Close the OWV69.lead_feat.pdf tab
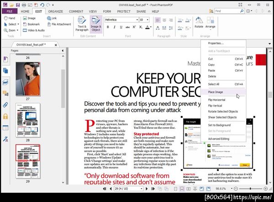 click(56, 45)
